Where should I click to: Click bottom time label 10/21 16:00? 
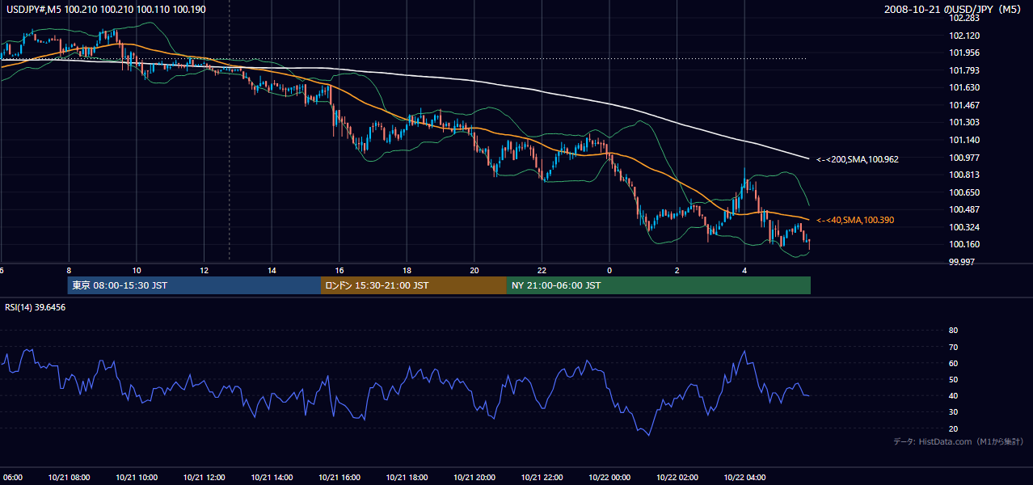[x=339, y=477]
